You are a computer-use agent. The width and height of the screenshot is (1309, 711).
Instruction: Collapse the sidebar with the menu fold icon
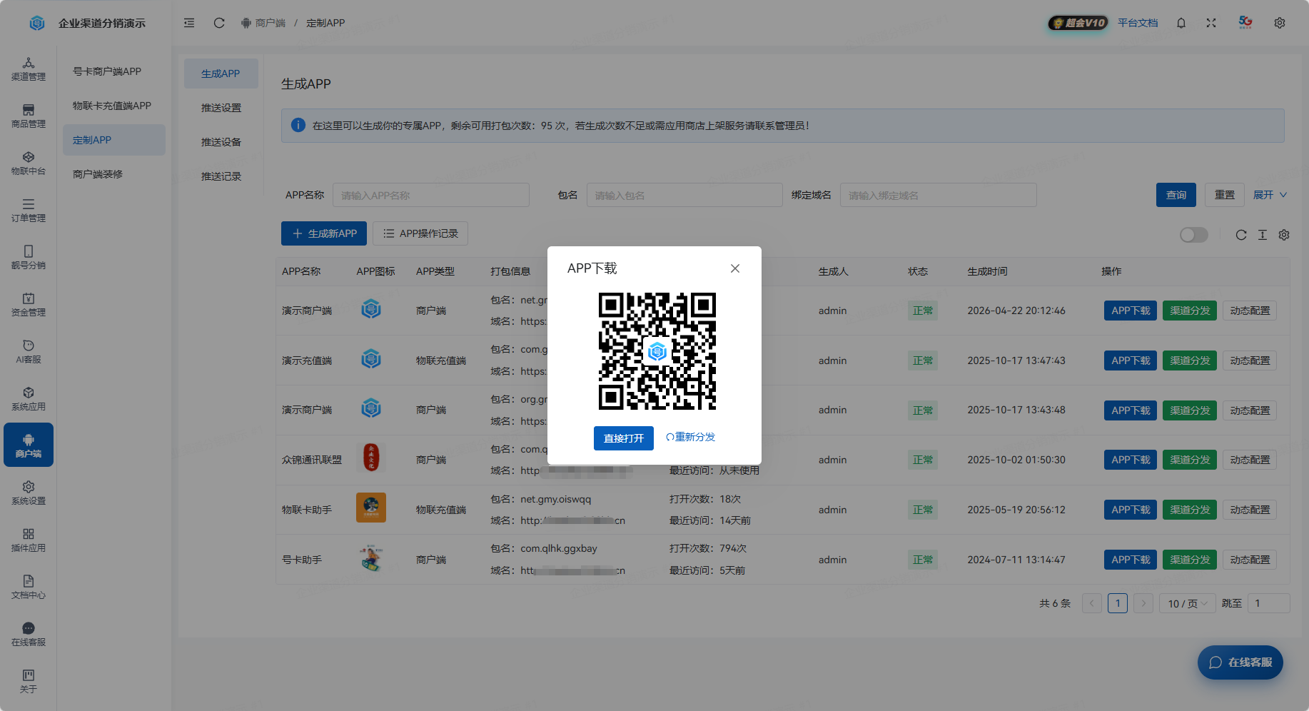(x=189, y=23)
